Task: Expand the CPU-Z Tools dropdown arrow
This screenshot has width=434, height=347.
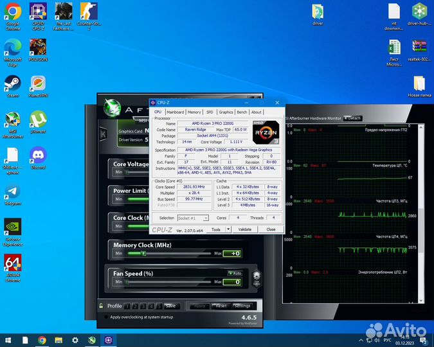Action: tap(228, 229)
